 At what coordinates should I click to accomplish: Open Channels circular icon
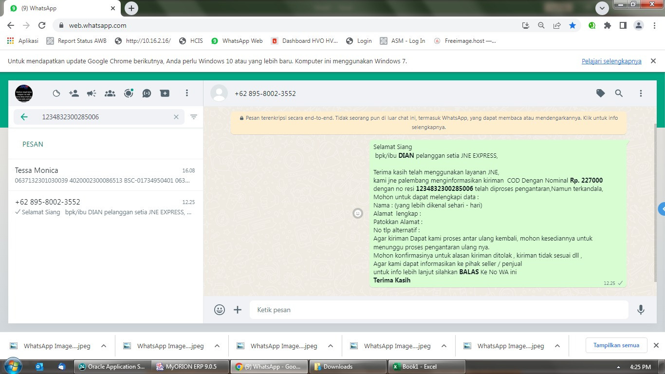click(129, 93)
